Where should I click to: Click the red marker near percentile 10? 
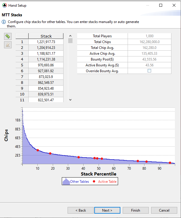[38, 150]
